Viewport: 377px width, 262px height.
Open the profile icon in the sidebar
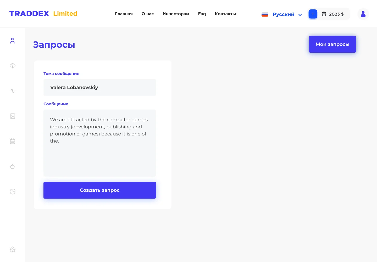tap(12, 41)
